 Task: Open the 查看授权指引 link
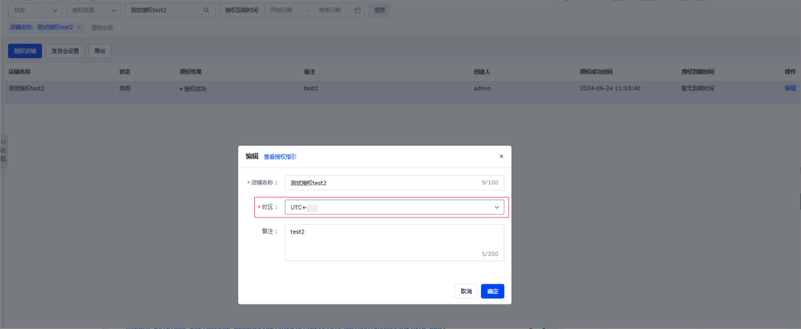[x=280, y=157]
